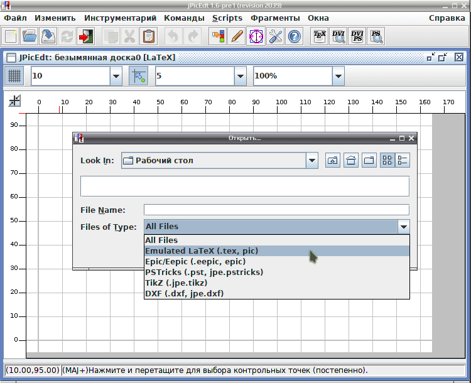Click the ruler origin crosshair icon

tap(14, 100)
